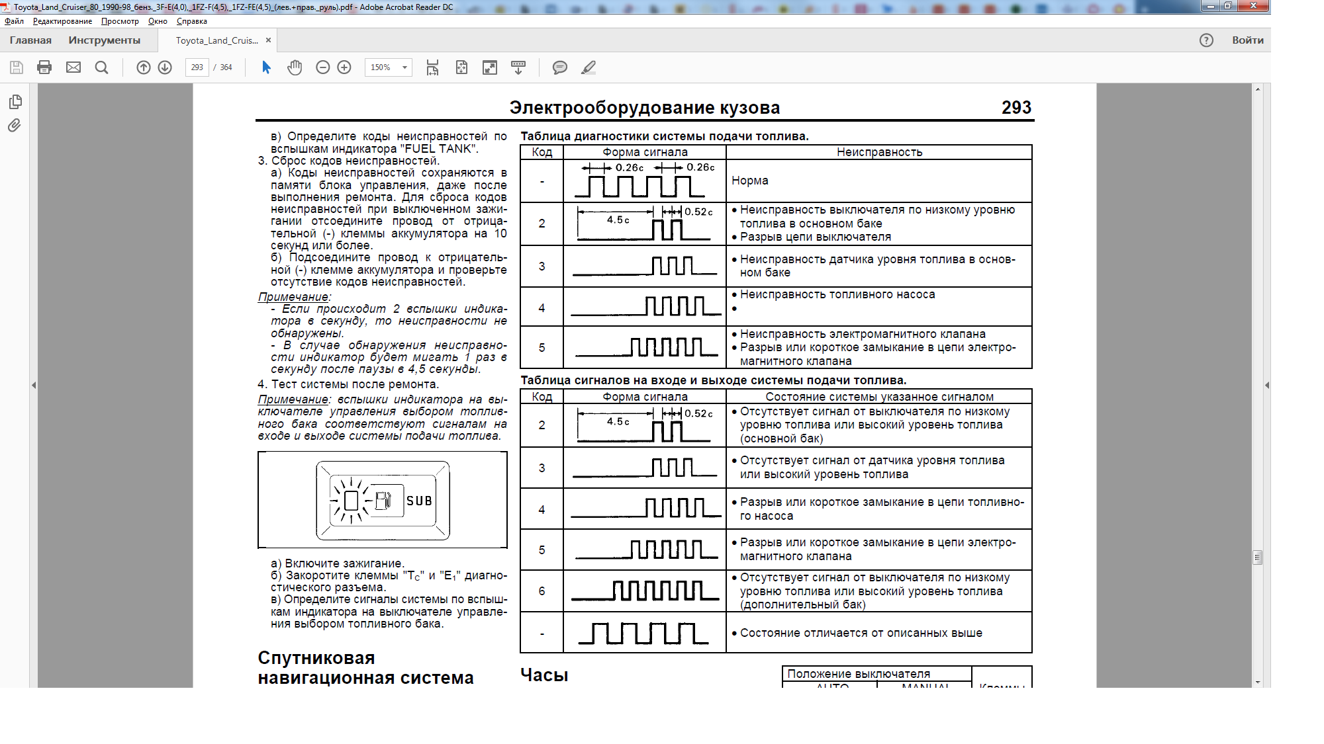This screenshot has height=744, width=1324.
Task: Click the title Таблица диагностики системы подачи топлива
Action: 665,136
